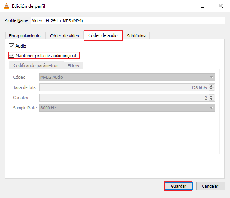Image resolution: width=230 pixels, height=198 pixels.
Task: Uncheck the Audio checkbox
Action: coord(11,46)
